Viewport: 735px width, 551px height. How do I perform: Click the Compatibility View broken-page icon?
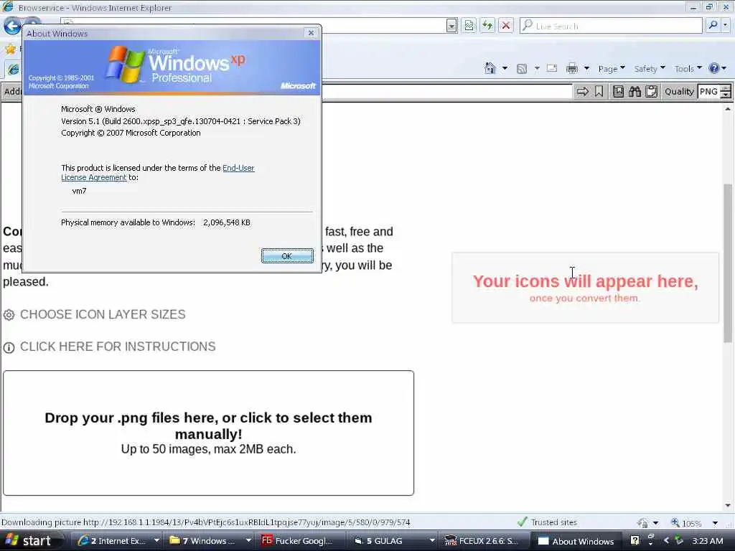(x=469, y=25)
